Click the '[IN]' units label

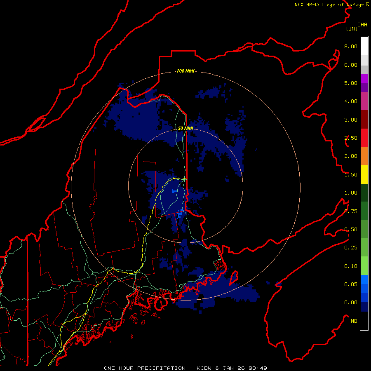coord(352,28)
